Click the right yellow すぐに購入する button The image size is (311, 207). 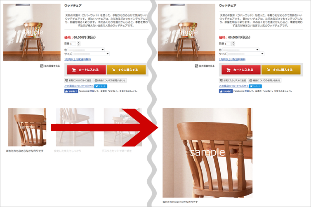281,70
